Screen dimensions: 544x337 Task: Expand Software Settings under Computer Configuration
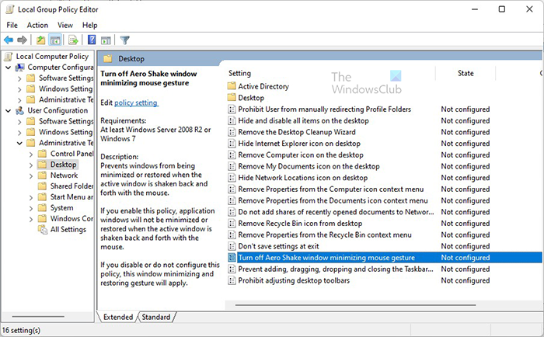point(19,78)
